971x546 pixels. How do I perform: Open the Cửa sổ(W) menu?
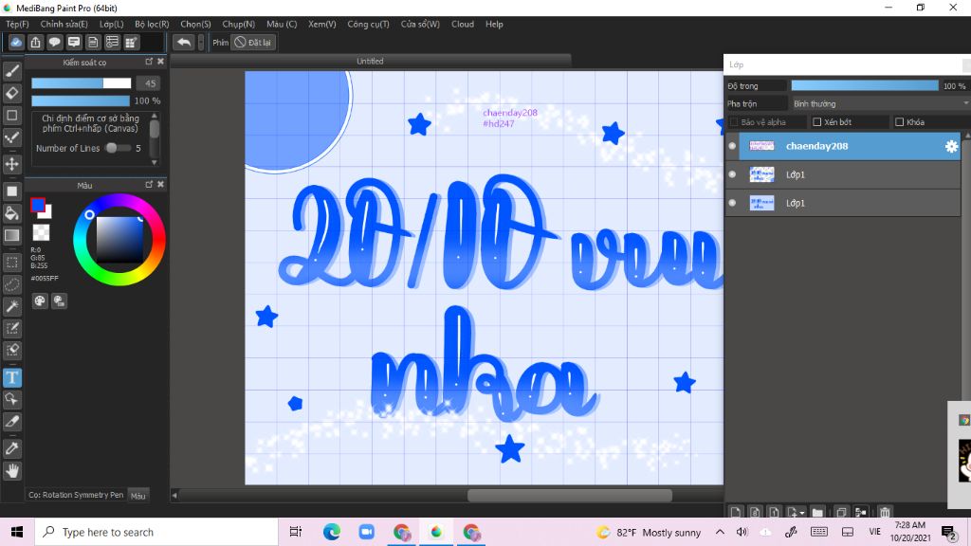pyautogui.click(x=420, y=24)
